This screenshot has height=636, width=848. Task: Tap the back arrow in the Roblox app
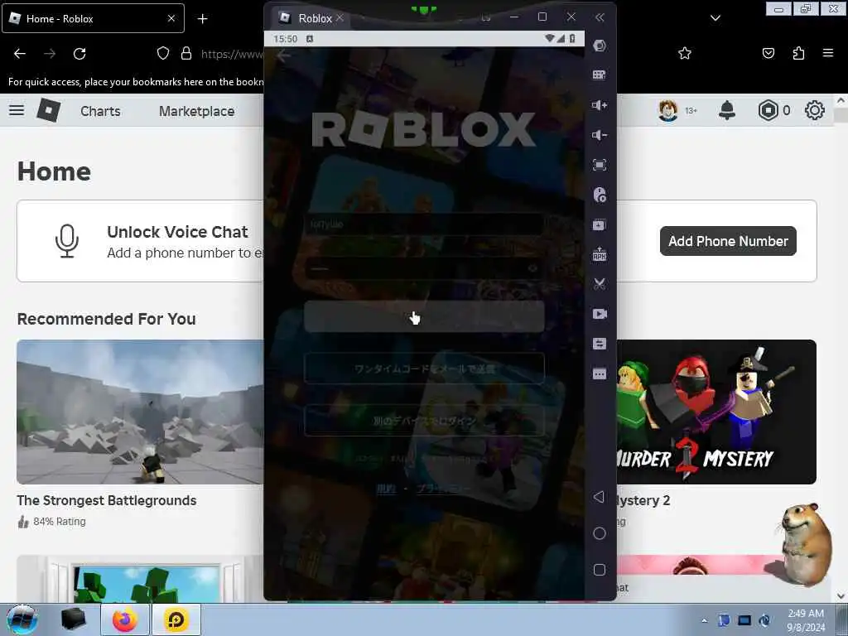click(x=283, y=55)
